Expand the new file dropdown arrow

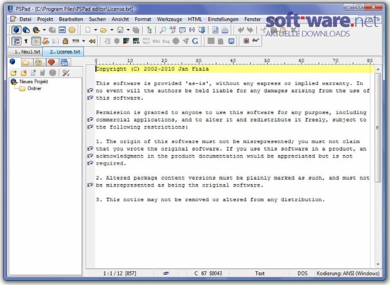(95, 30)
